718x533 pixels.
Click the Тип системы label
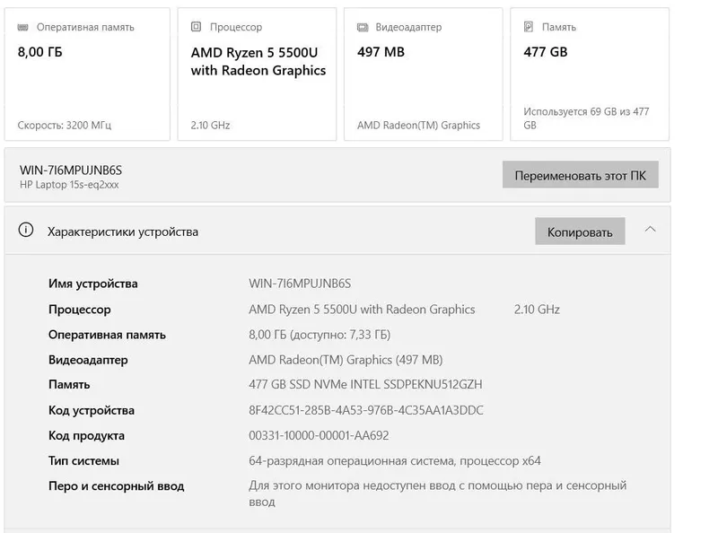(83, 460)
